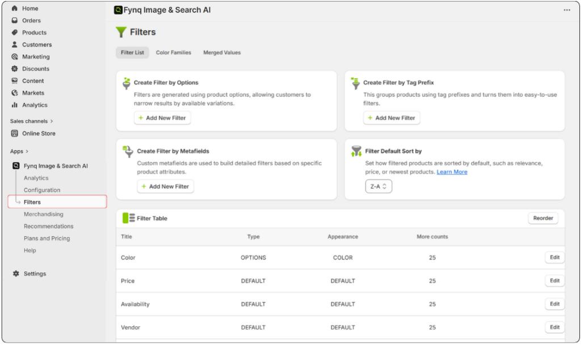This screenshot has height=345, width=581.
Task: Edit the Color filter row
Action: point(554,257)
